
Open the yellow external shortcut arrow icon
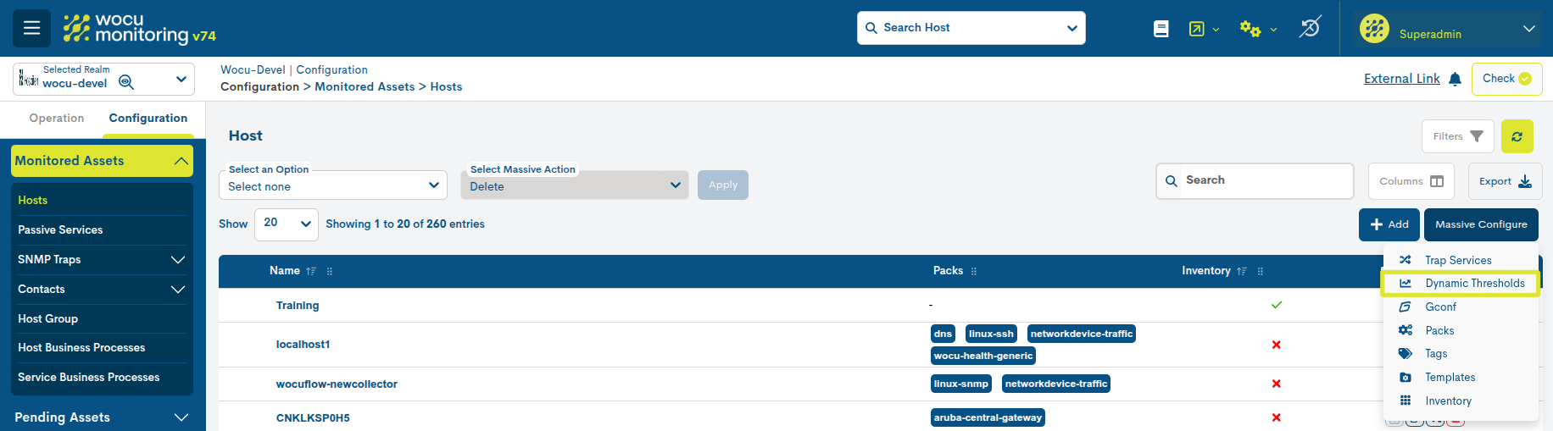click(x=1196, y=29)
